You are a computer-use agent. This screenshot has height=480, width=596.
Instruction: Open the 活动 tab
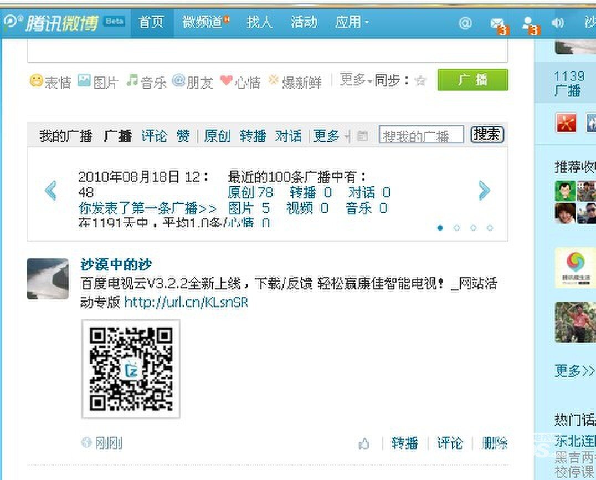tap(304, 22)
